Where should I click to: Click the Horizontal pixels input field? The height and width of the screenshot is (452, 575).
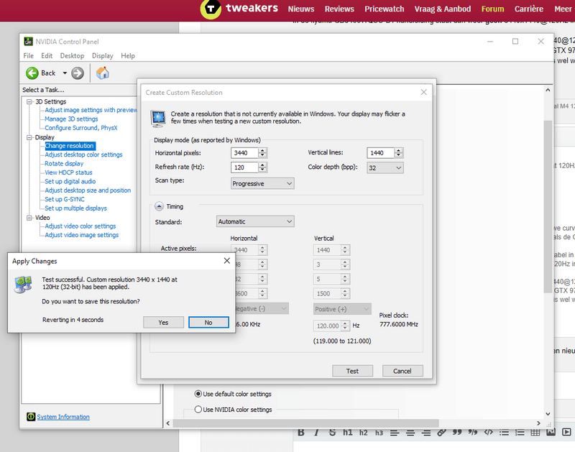[244, 153]
